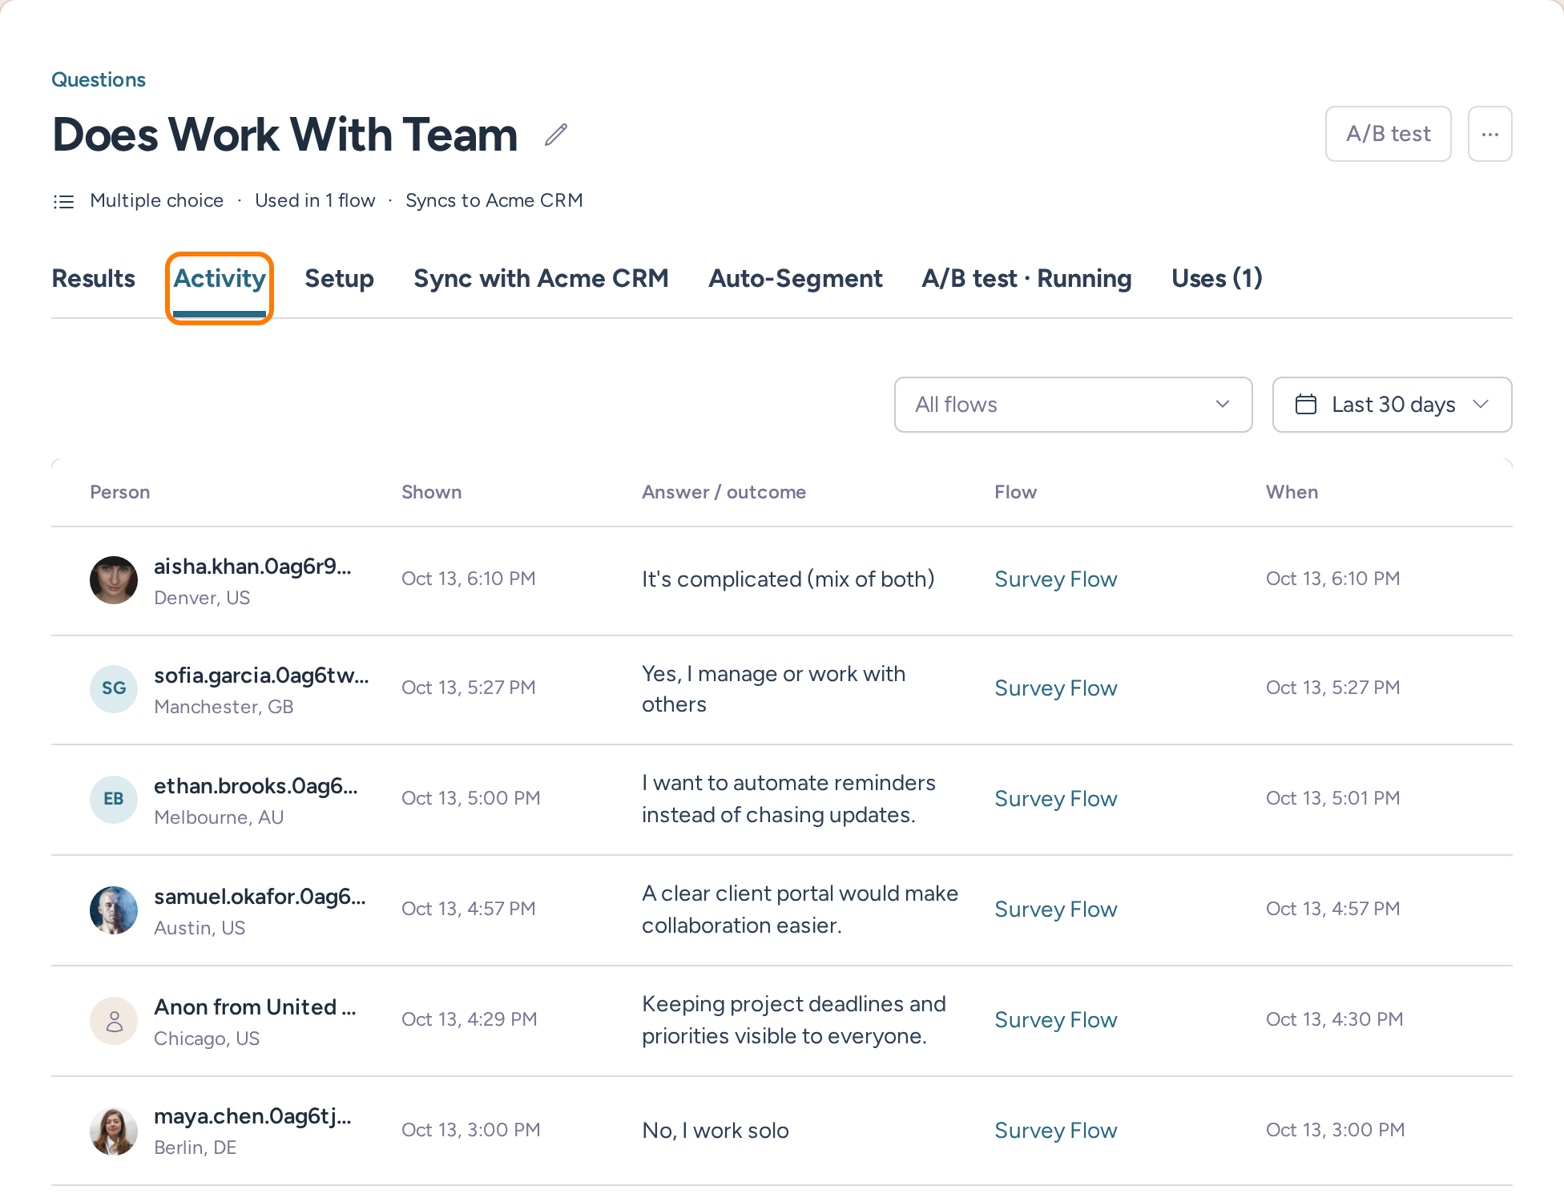The height and width of the screenshot is (1202, 1564).
Task: Switch to the Results tab
Action: click(94, 279)
